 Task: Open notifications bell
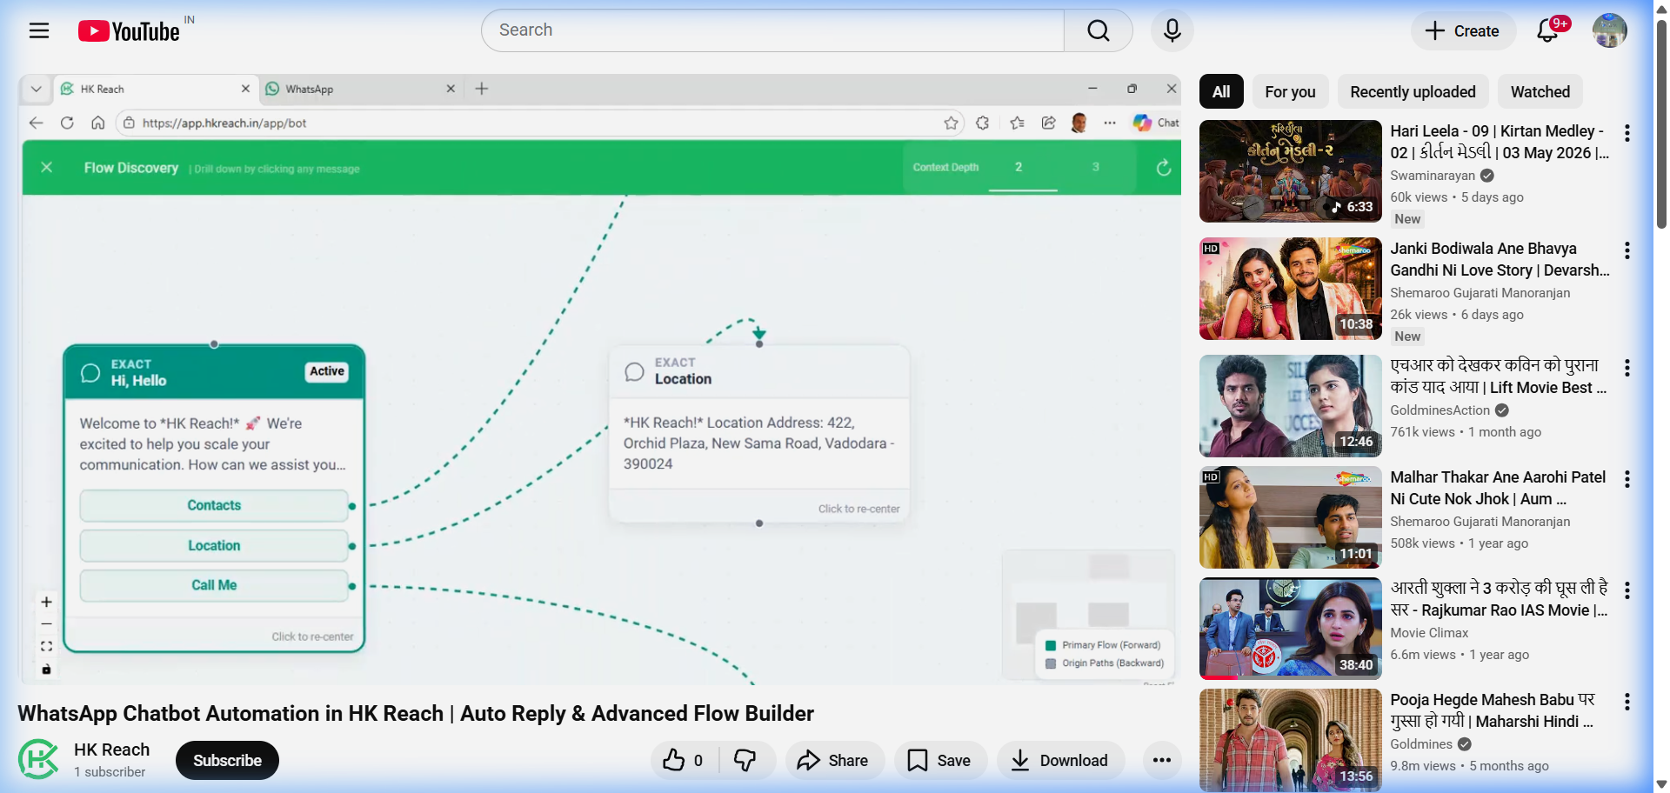click(x=1547, y=30)
